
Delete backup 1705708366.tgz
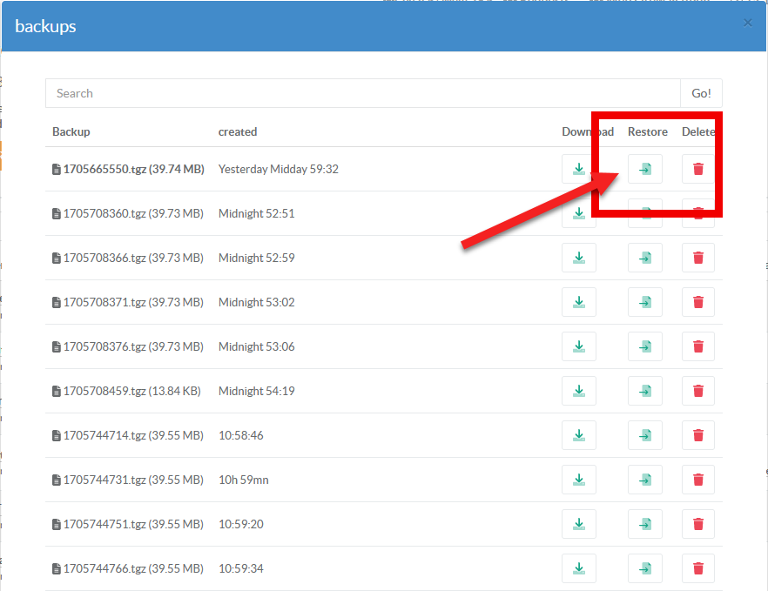pos(697,258)
